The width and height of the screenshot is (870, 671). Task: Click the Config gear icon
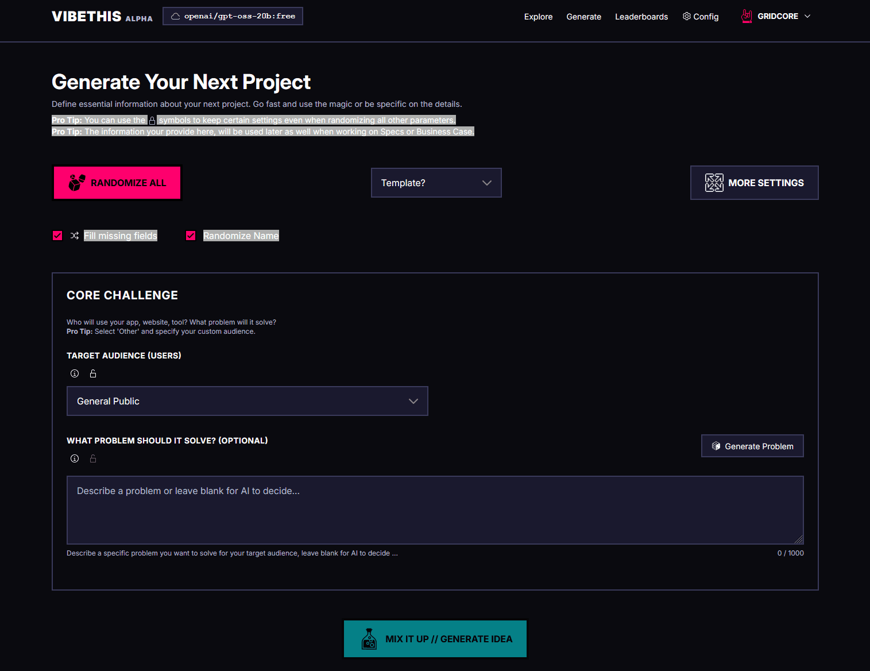point(686,16)
